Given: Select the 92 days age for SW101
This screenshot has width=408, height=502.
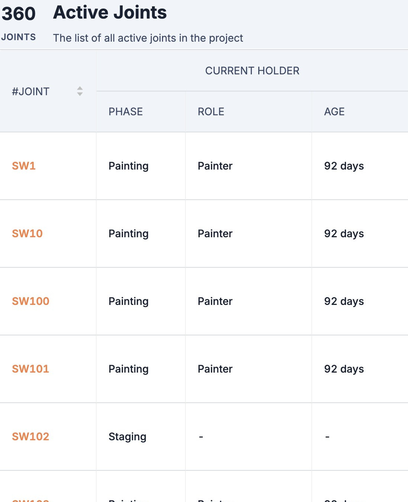Looking at the screenshot, I should 344,369.
